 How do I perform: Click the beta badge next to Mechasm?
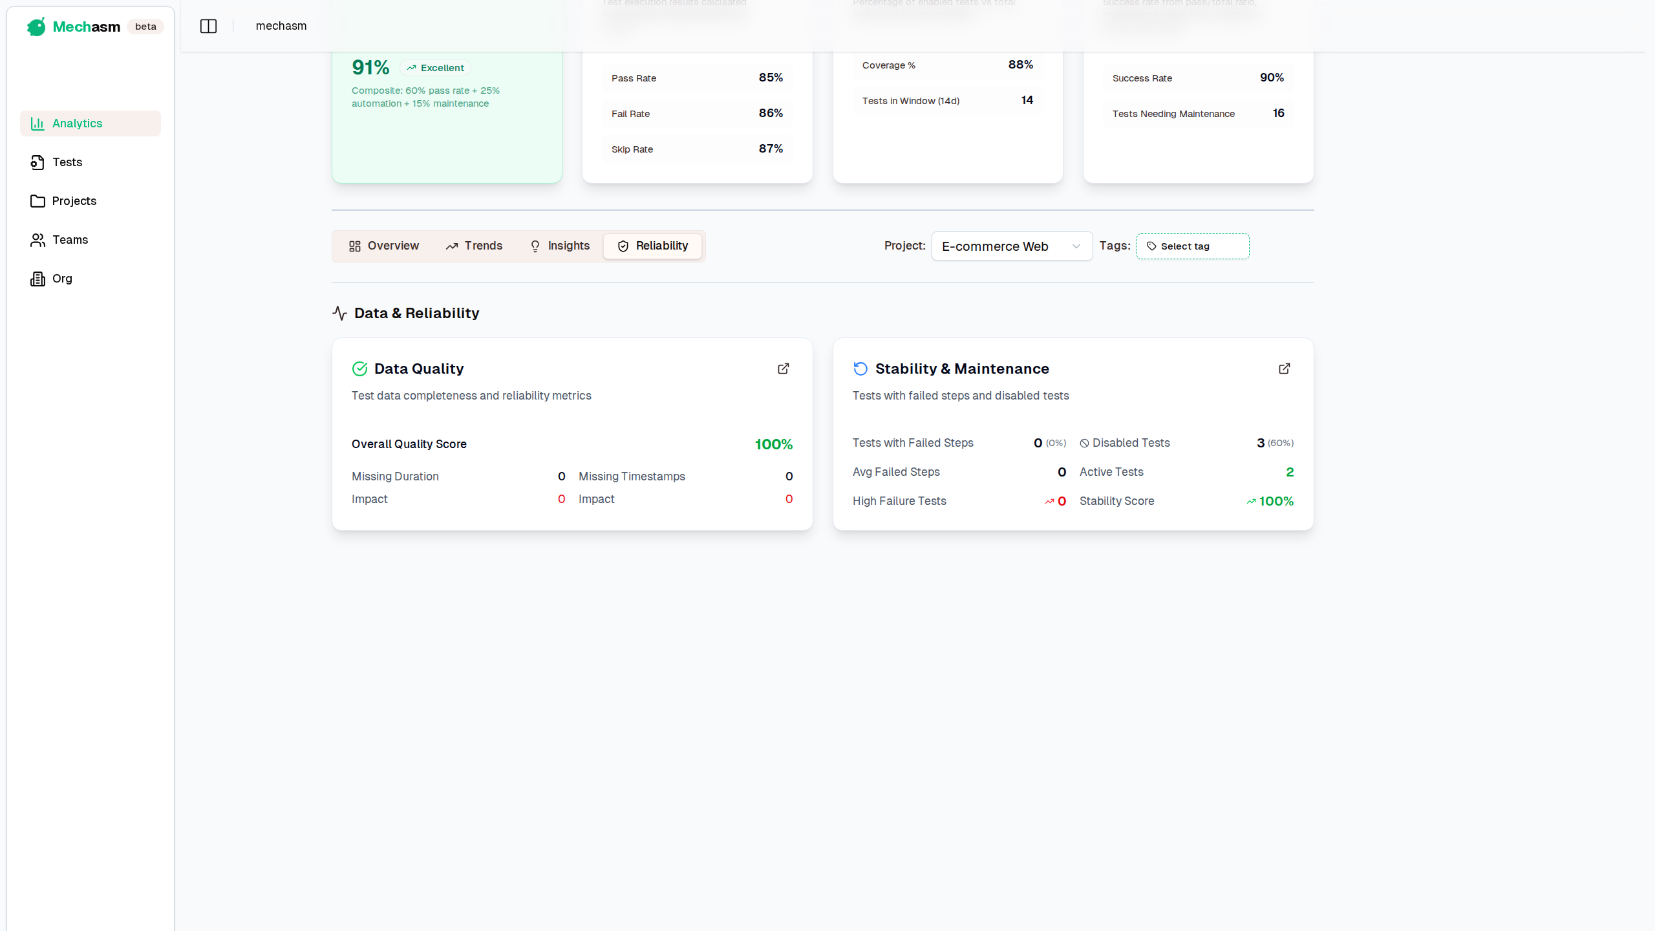(x=145, y=27)
